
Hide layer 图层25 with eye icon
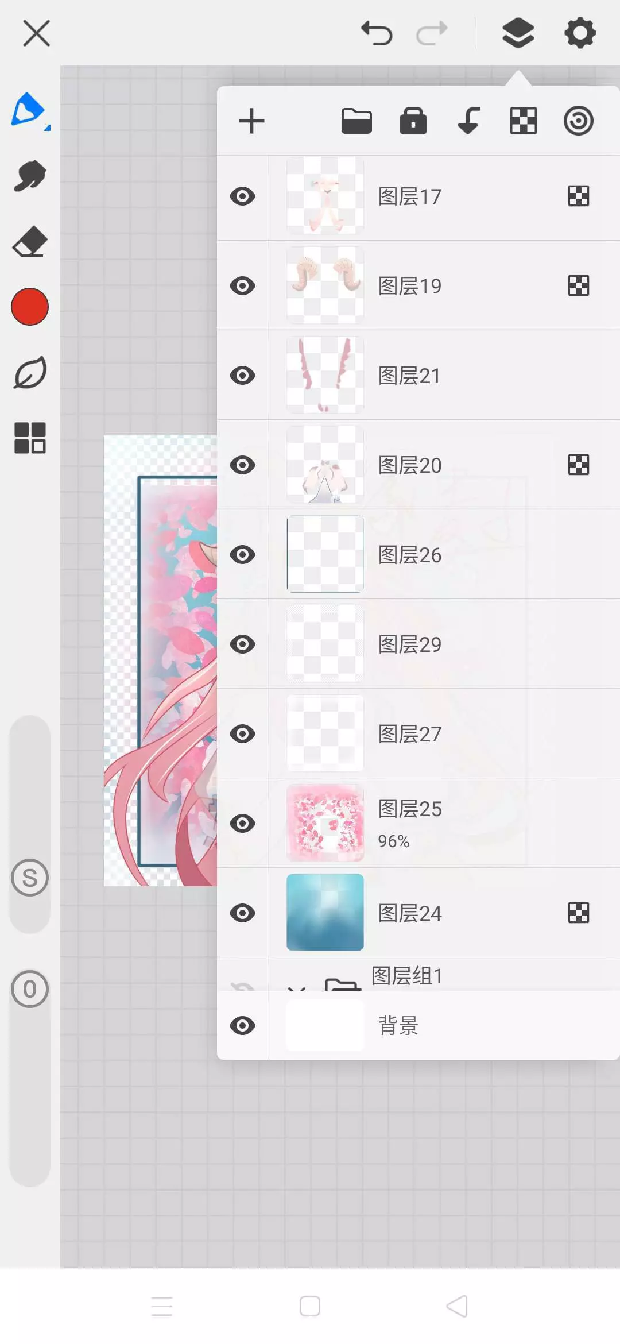tap(243, 823)
